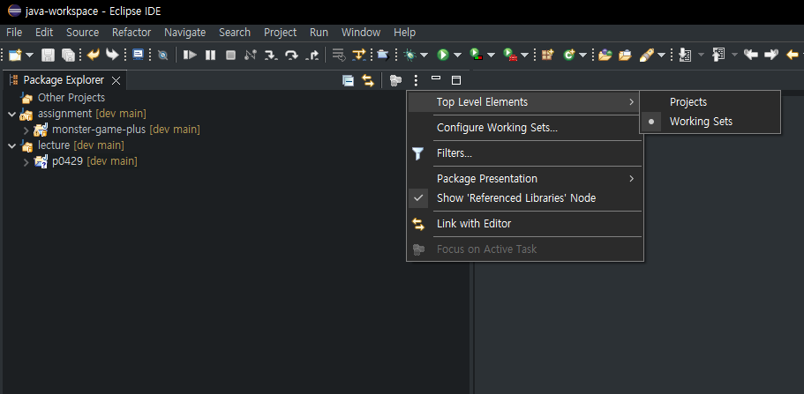Click the Terminate (stop) debug icon
The image size is (804, 394).
pos(230,55)
